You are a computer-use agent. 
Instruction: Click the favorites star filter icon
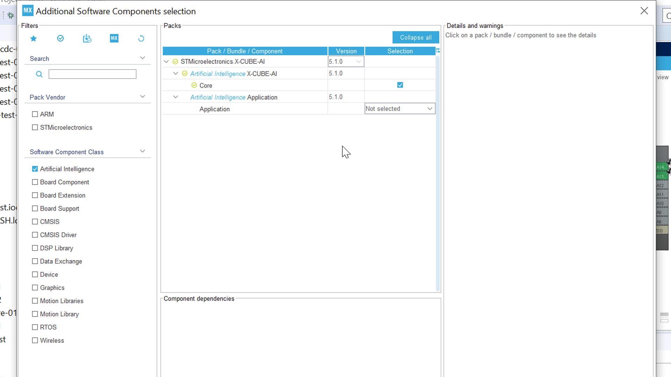click(x=34, y=38)
